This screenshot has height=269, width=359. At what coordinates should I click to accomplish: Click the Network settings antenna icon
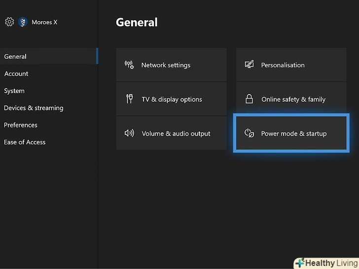[129, 65]
